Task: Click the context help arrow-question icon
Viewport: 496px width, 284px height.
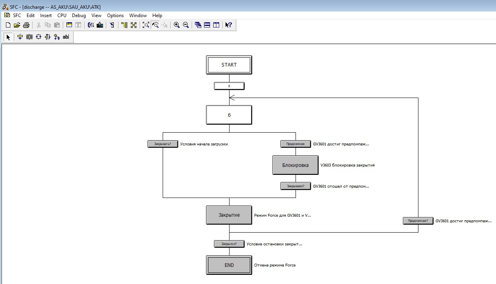Action: [x=228, y=25]
